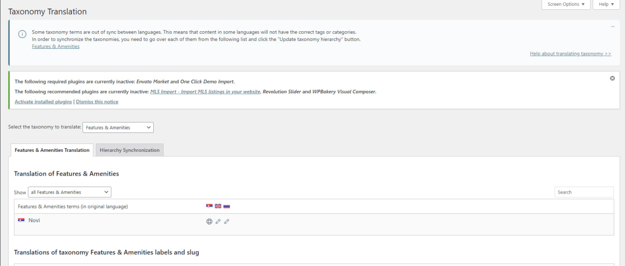Click the 'Activate installed plugins' link
The height and width of the screenshot is (266, 625).
click(x=43, y=102)
